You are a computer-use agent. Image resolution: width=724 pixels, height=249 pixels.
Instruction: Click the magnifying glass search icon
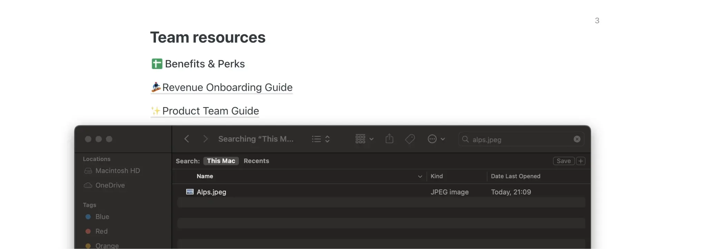click(465, 139)
